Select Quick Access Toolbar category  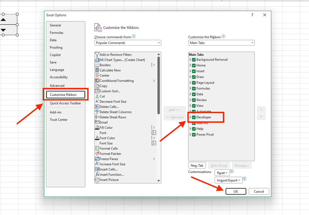coord(65,103)
